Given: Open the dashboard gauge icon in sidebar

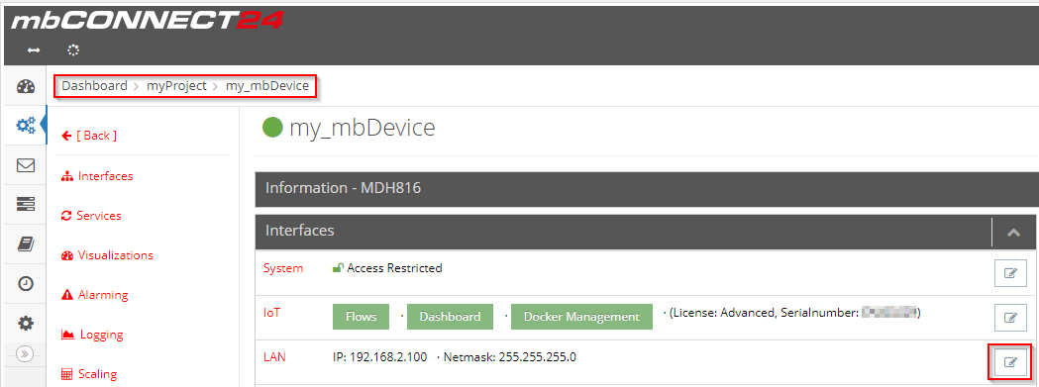Looking at the screenshot, I should (x=25, y=87).
